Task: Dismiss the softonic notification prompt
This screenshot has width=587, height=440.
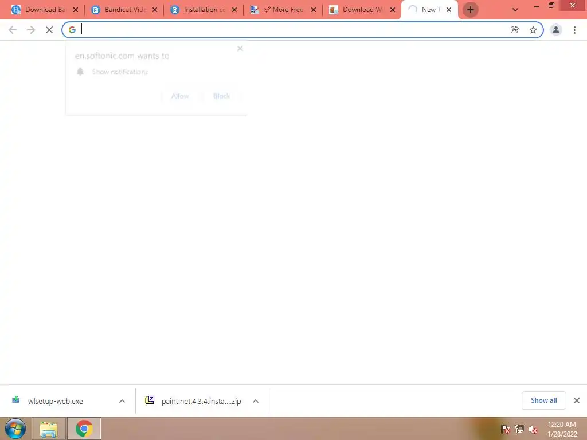Action: [x=240, y=49]
